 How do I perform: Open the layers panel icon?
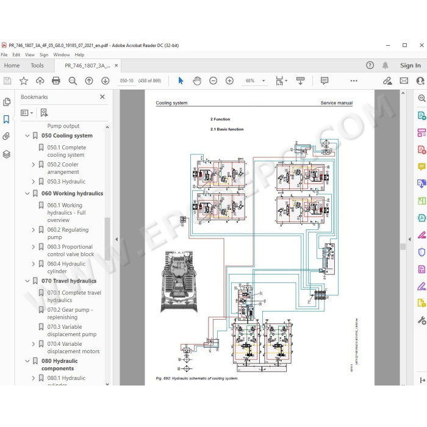(x=6, y=154)
